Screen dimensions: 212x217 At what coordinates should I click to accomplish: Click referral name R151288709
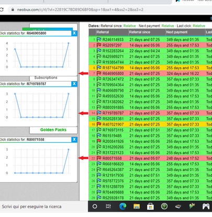(x=113, y=187)
